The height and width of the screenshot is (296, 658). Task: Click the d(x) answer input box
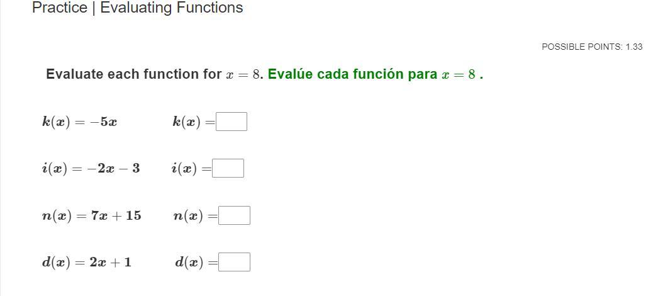pos(234,262)
